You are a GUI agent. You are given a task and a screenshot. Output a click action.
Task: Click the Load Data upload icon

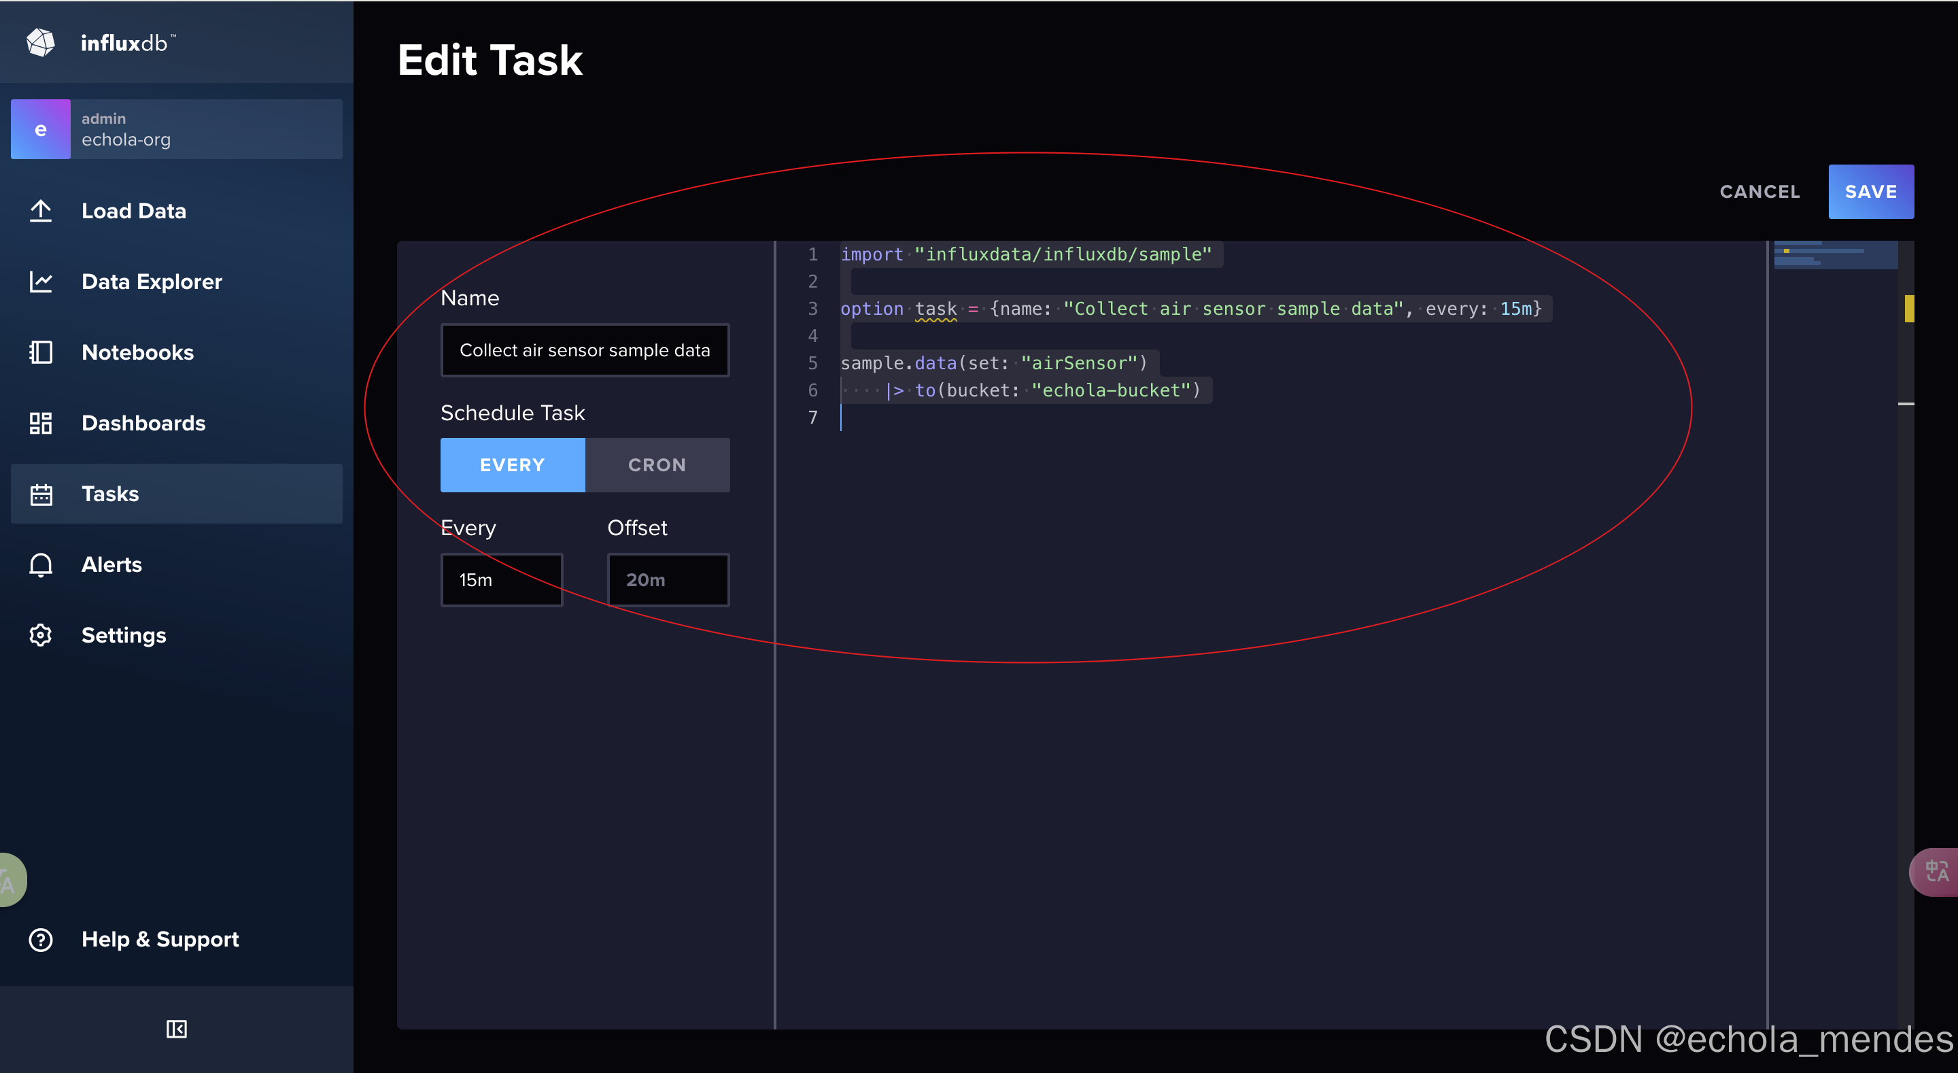(x=40, y=211)
